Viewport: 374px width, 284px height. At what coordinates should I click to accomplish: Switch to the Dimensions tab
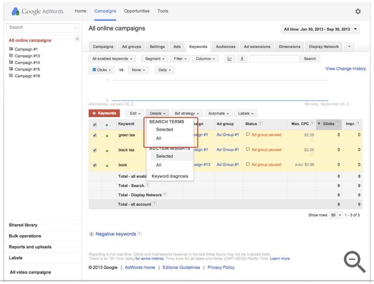[x=290, y=47]
